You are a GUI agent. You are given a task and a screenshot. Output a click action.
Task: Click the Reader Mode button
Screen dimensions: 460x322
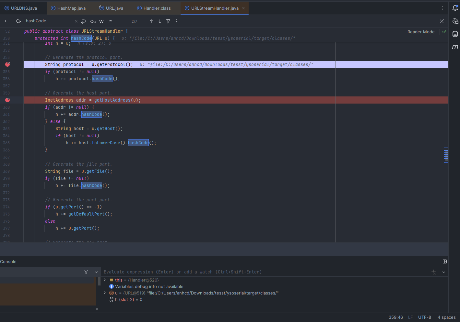(421, 32)
